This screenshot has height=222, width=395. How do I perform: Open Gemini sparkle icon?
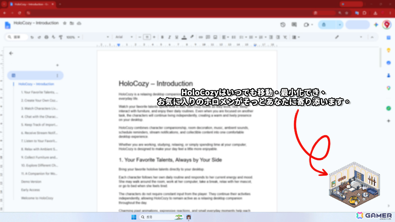[376, 25]
